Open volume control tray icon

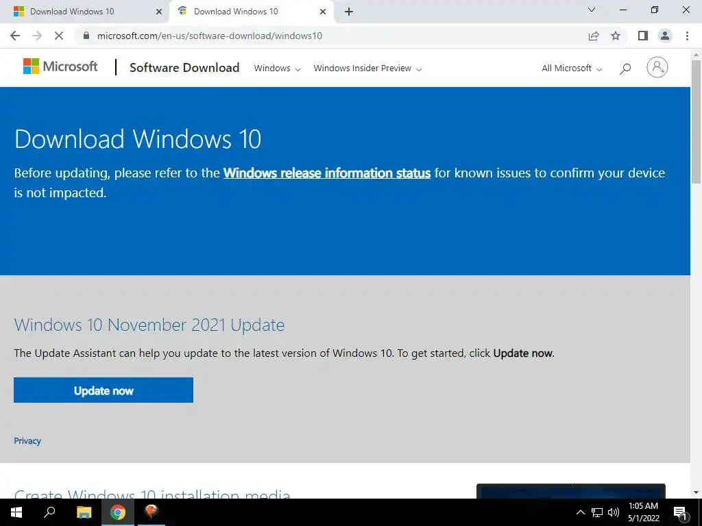pyautogui.click(x=614, y=512)
